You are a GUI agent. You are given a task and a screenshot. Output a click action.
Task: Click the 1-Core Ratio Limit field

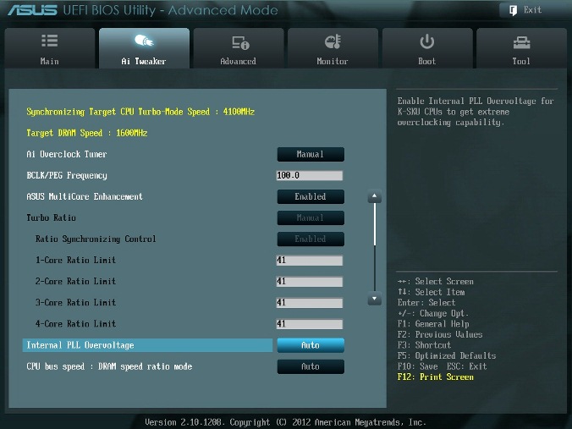[310, 260]
